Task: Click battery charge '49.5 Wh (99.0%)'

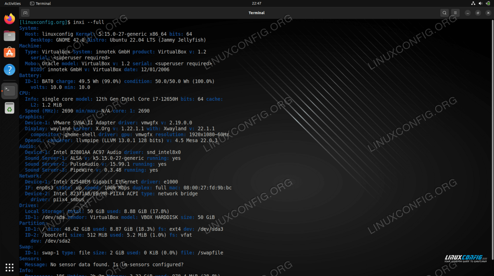Action: 100,81
